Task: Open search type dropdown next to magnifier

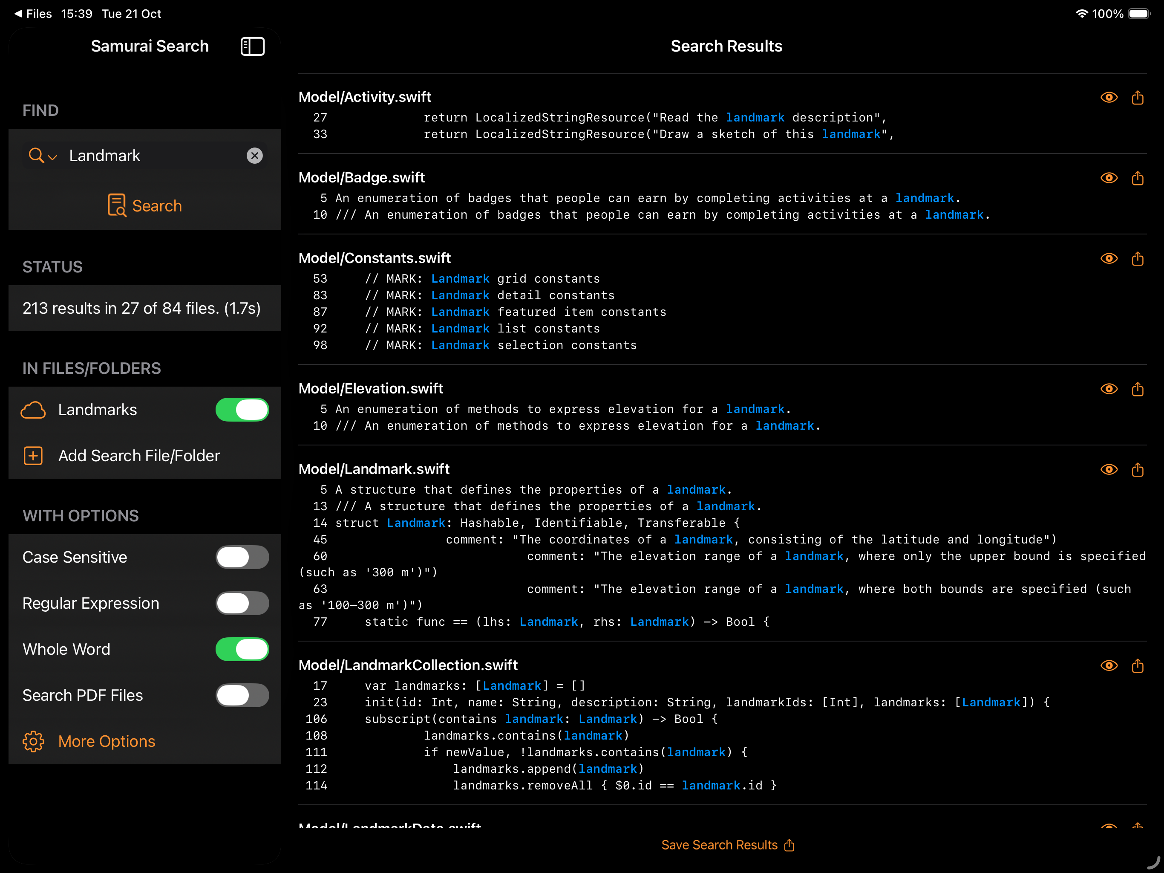Action: 43,156
